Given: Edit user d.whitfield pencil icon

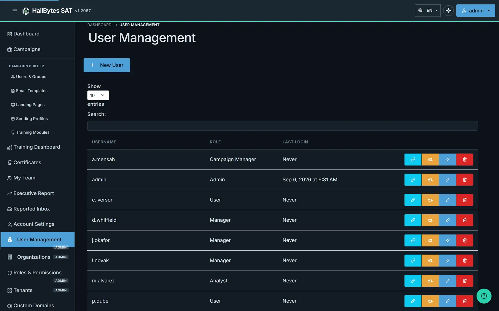Looking at the screenshot, I should (447, 220).
